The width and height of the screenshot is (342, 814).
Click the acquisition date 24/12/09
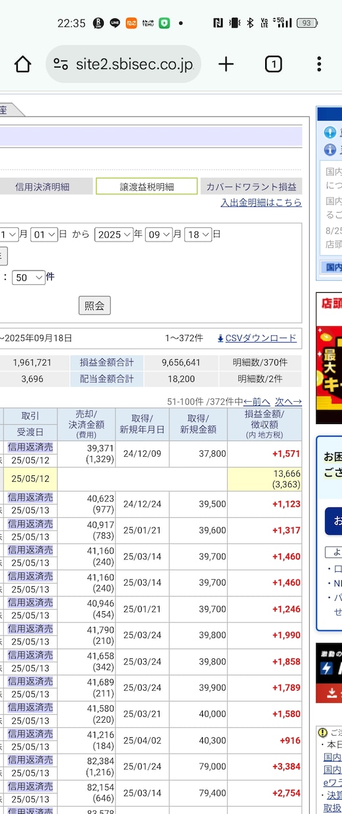pos(142,454)
